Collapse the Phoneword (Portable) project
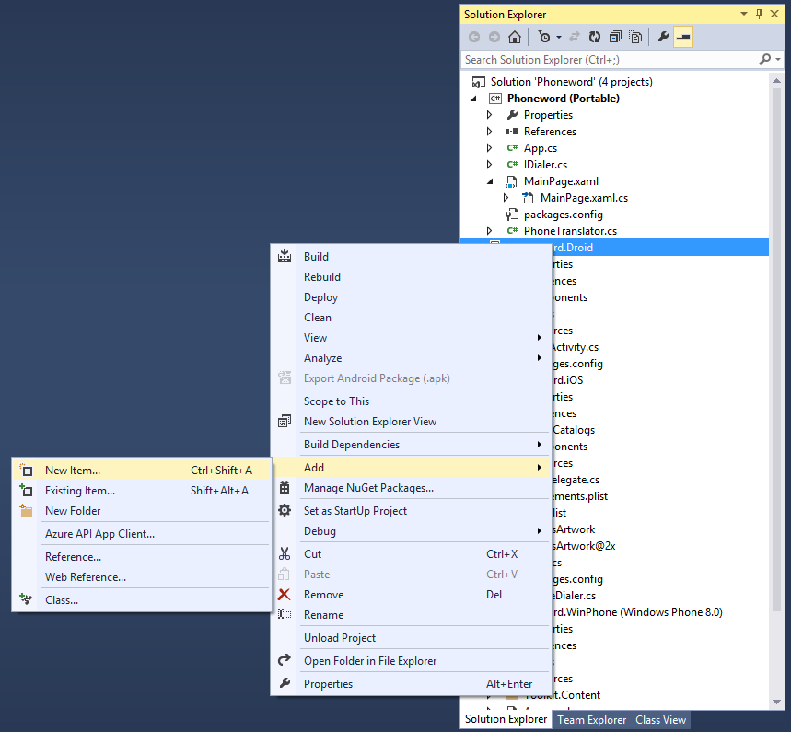Screen dimensions: 791x732 [x=473, y=99]
